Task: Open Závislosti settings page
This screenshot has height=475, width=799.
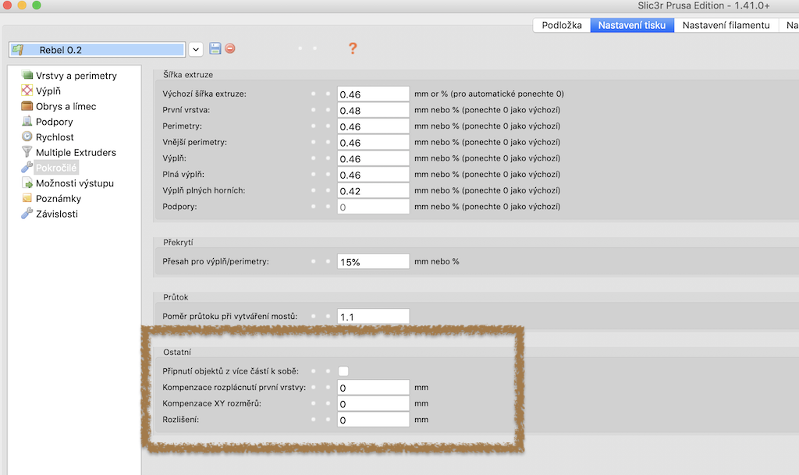Action: (x=56, y=214)
